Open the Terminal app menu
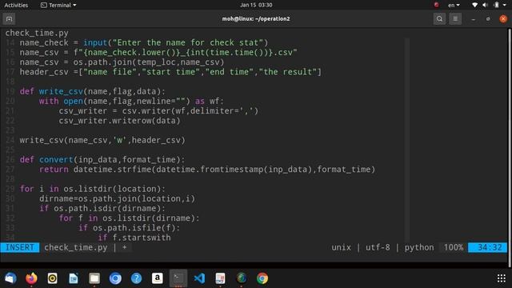The height and width of the screenshot is (288, 512). coord(58,5)
